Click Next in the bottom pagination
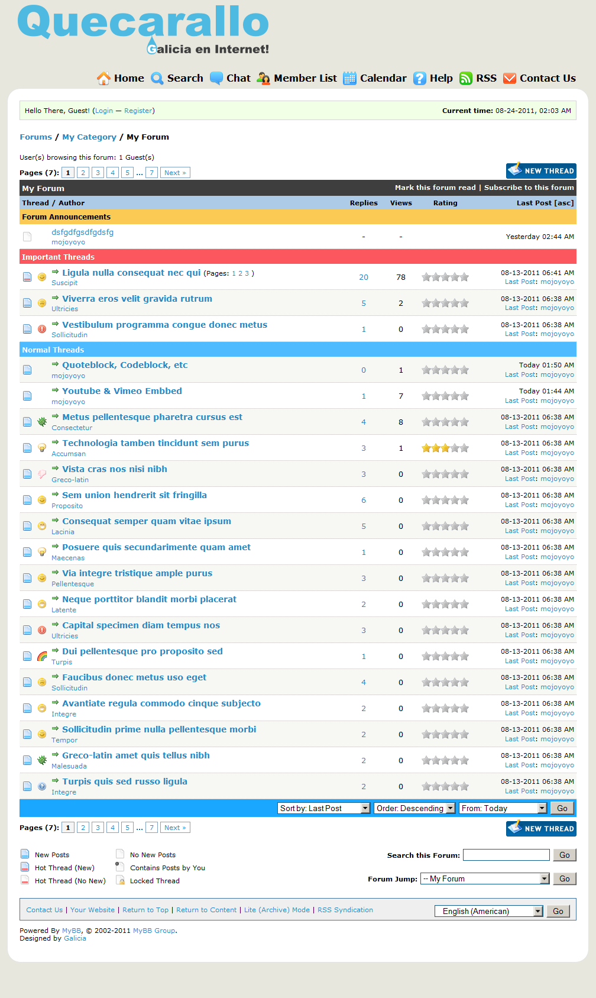 pyautogui.click(x=175, y=828)
